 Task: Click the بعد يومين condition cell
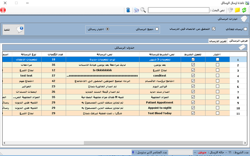(x=160, y=65)
